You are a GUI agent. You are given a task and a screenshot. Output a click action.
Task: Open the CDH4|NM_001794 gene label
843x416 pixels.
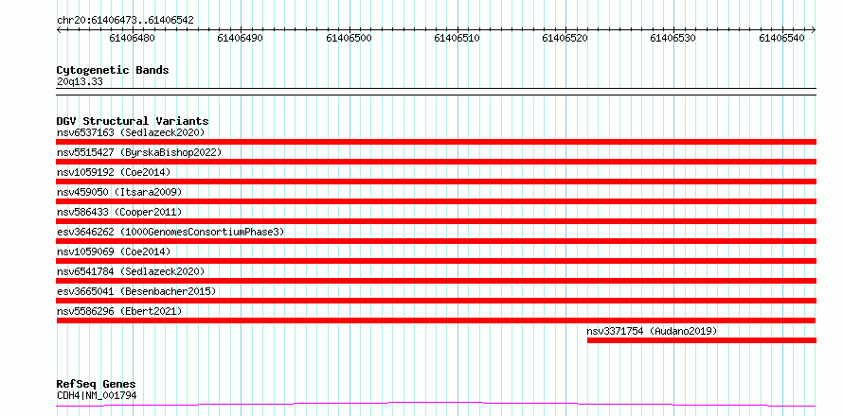point(97,396)
